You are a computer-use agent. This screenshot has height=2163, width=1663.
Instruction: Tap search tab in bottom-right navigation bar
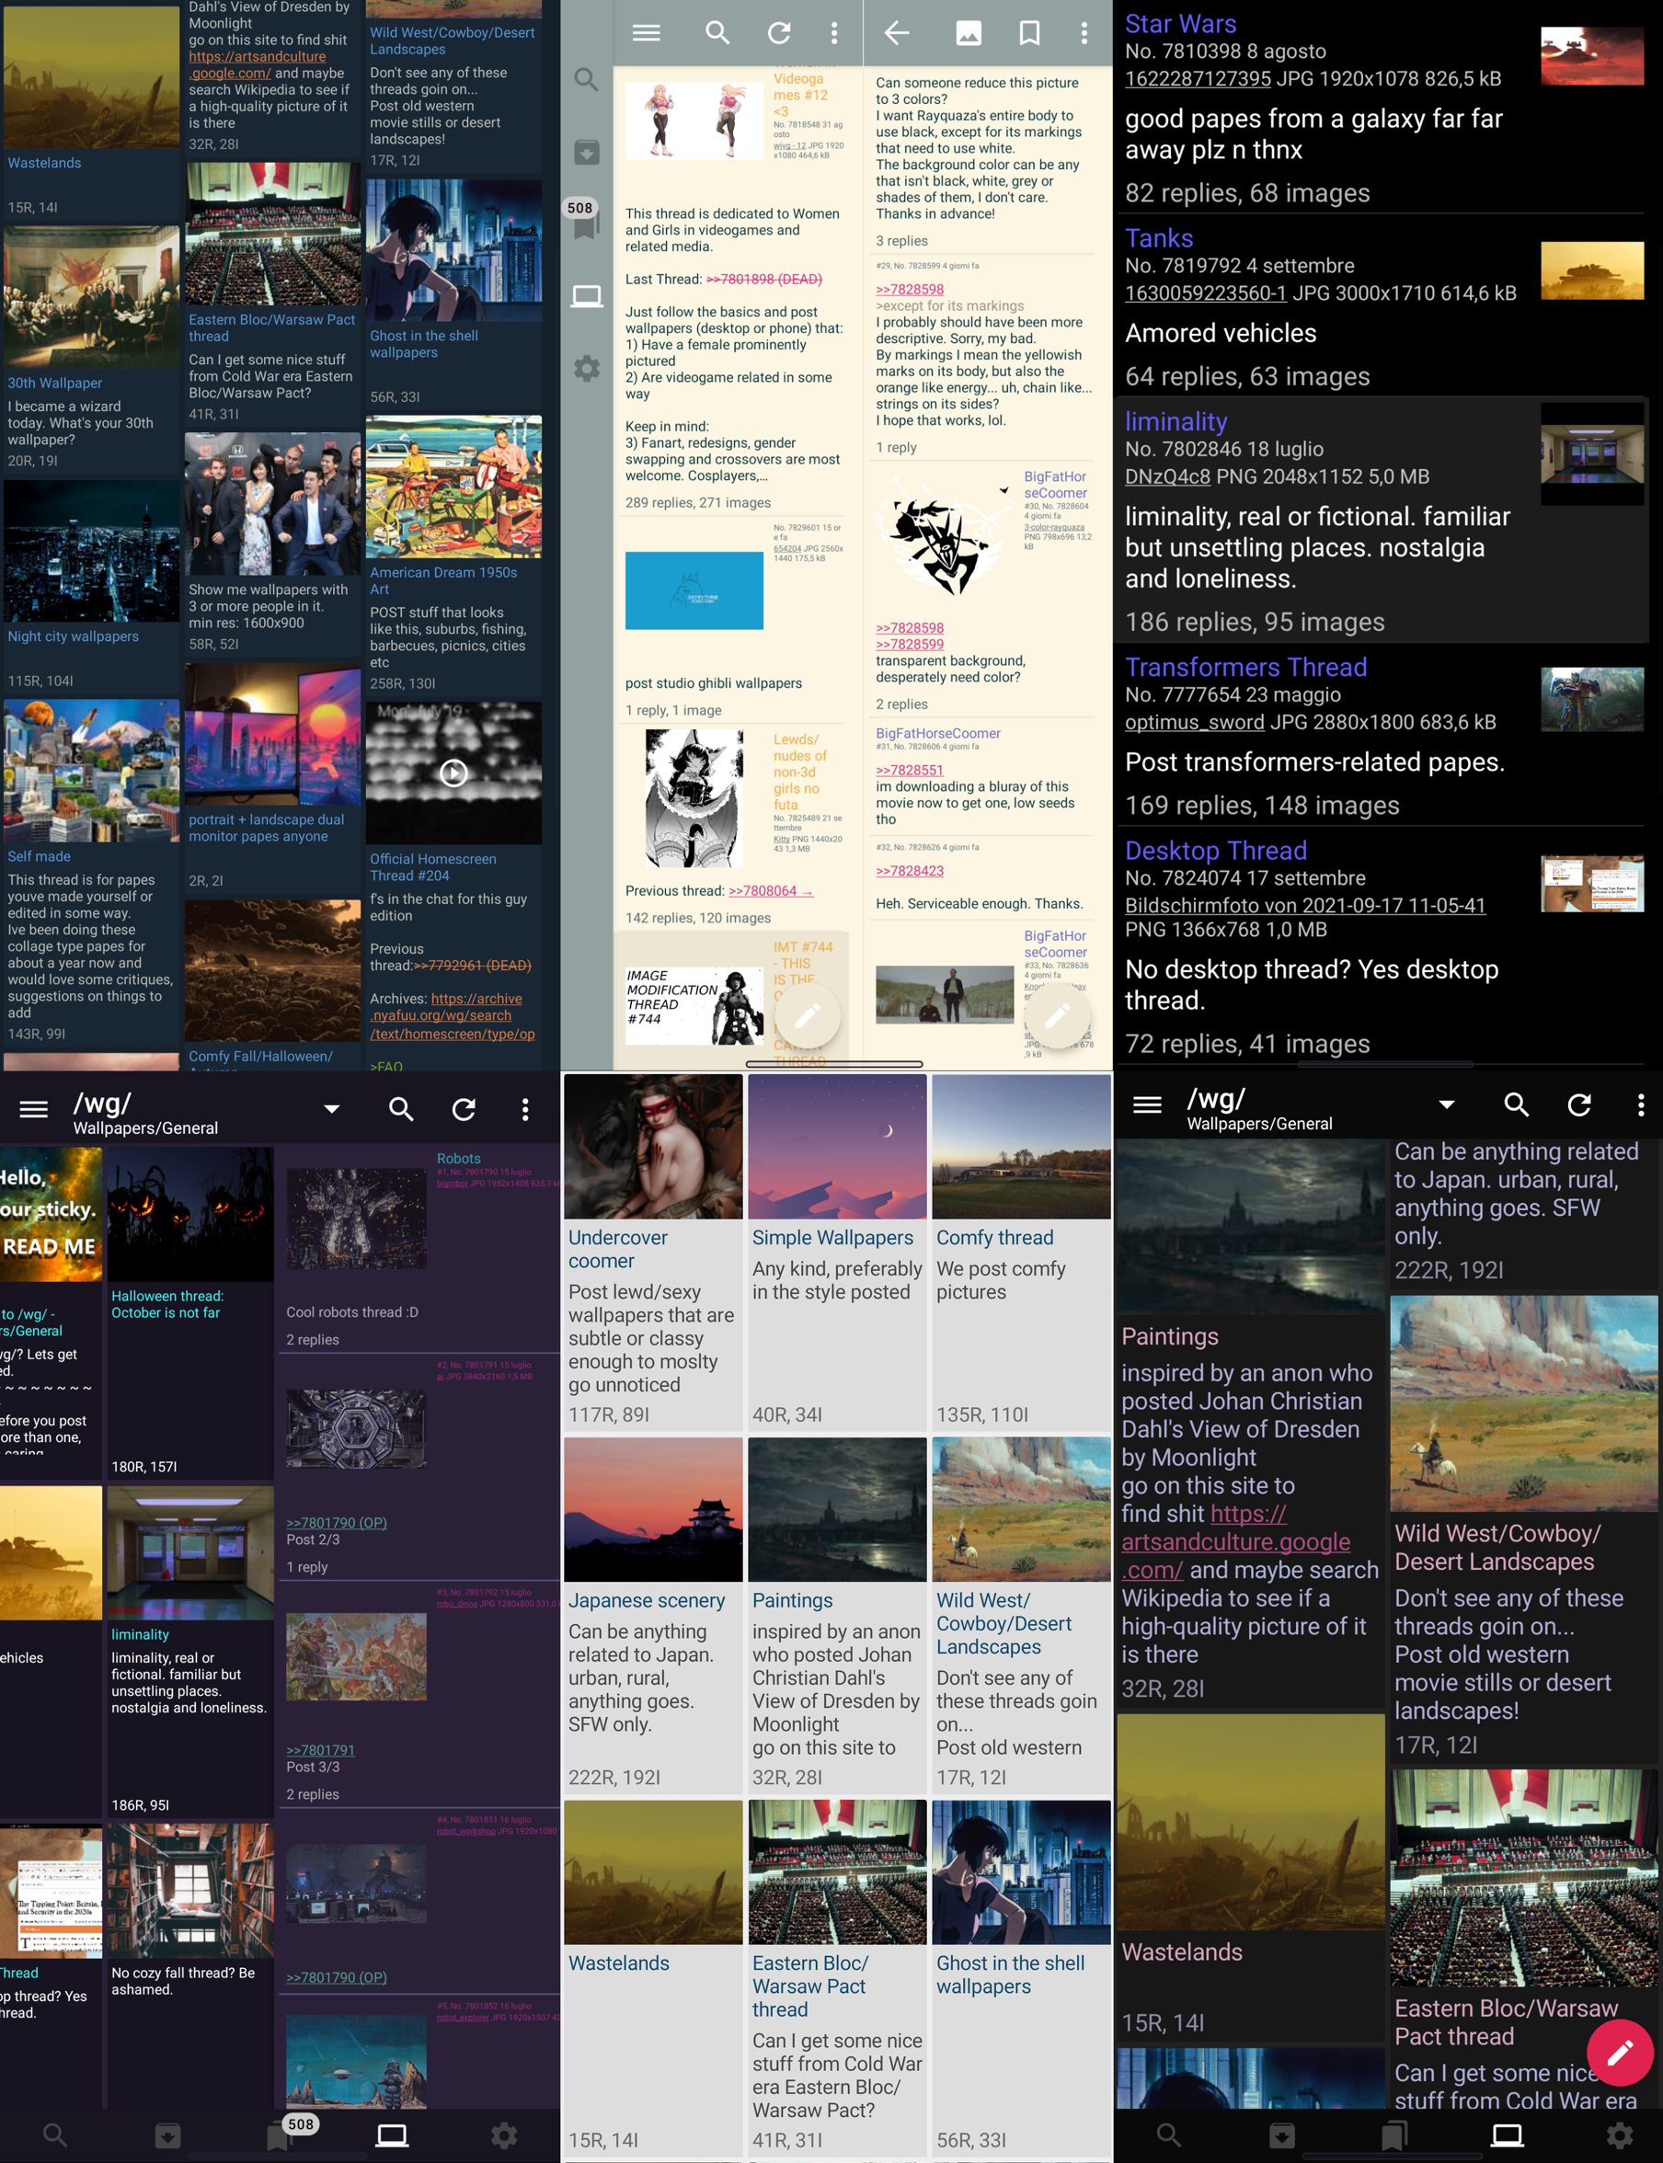click(x=1169, y=2135)
